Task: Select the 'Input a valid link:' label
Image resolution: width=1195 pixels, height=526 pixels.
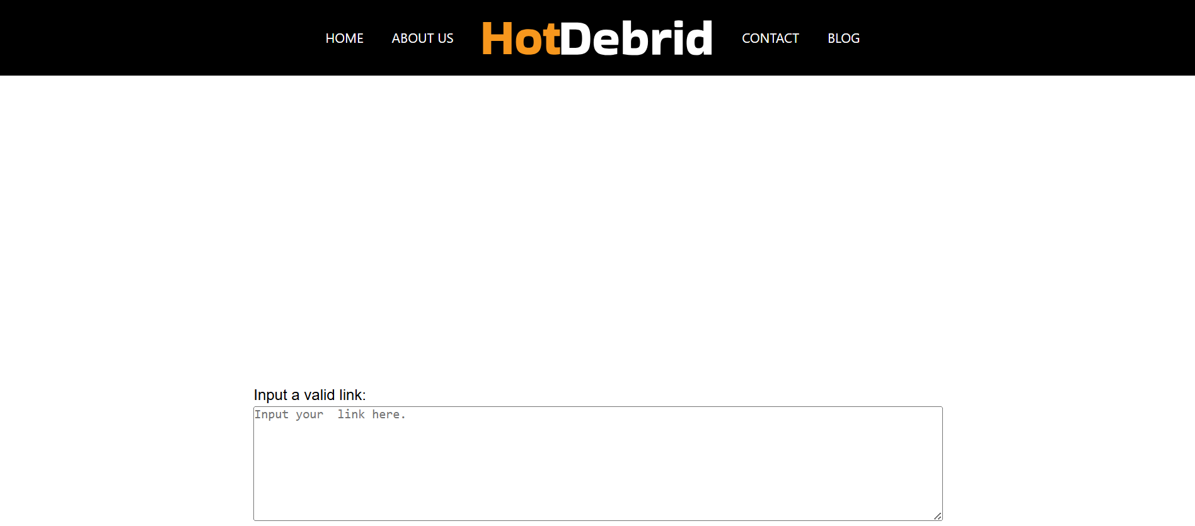Action: [x=309, y=395]
